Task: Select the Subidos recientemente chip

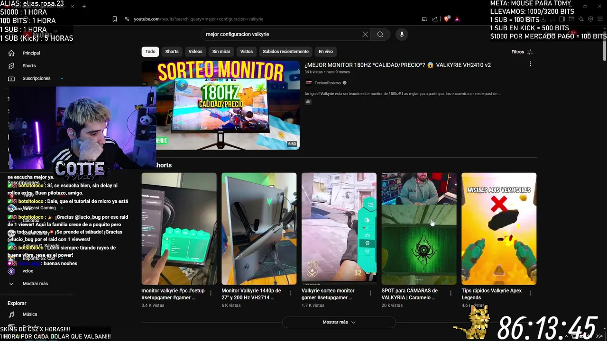Action: click(x=285, y=52)
